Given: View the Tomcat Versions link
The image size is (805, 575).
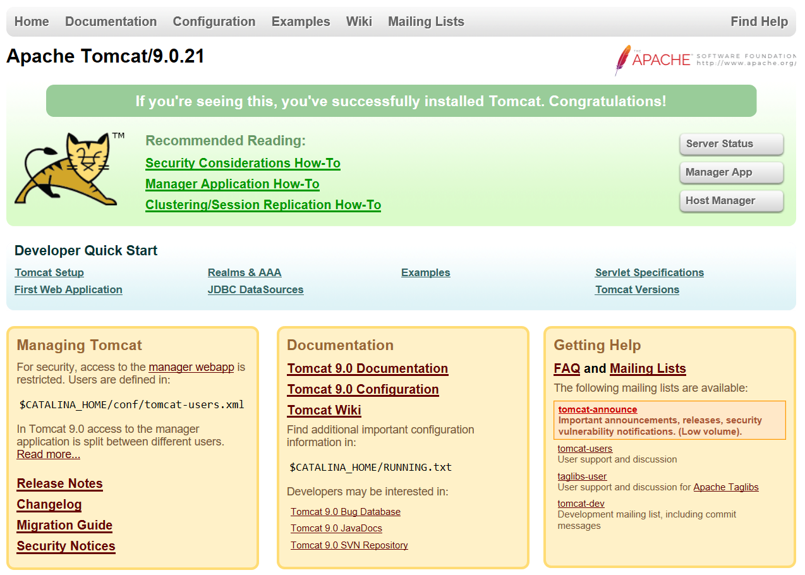Looking at the screenshot, I should click(x=637, y=289).
